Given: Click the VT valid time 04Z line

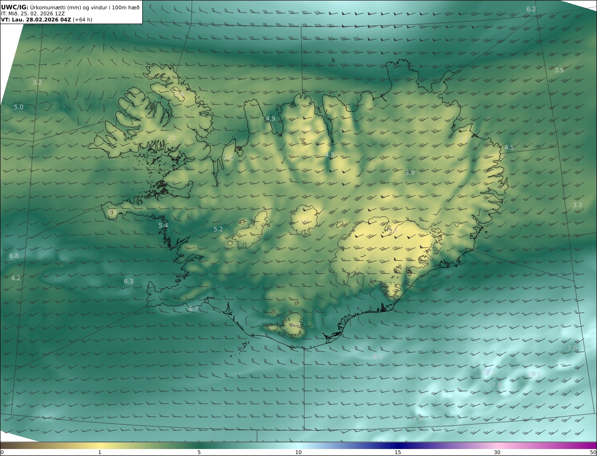Looking at the screenshot, I should coord(36,20).
